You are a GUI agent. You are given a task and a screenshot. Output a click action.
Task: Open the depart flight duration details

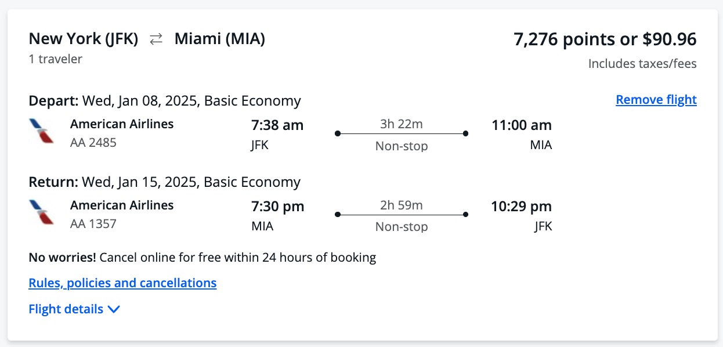pyautogui.click(x=401, y=124)
